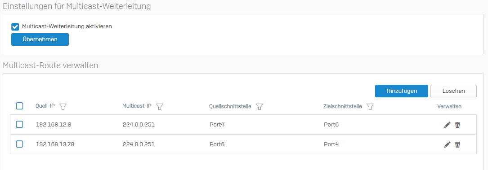Click Multicast-IP value in first row
The image size is (488, 170).
coord(139,125)
